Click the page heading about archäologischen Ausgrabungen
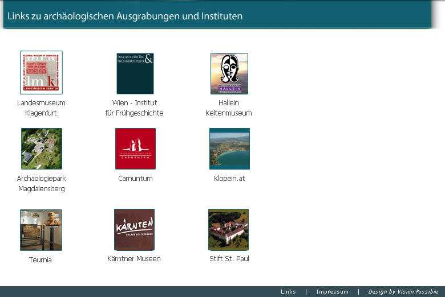445x297 pixels. coord(125,16)
